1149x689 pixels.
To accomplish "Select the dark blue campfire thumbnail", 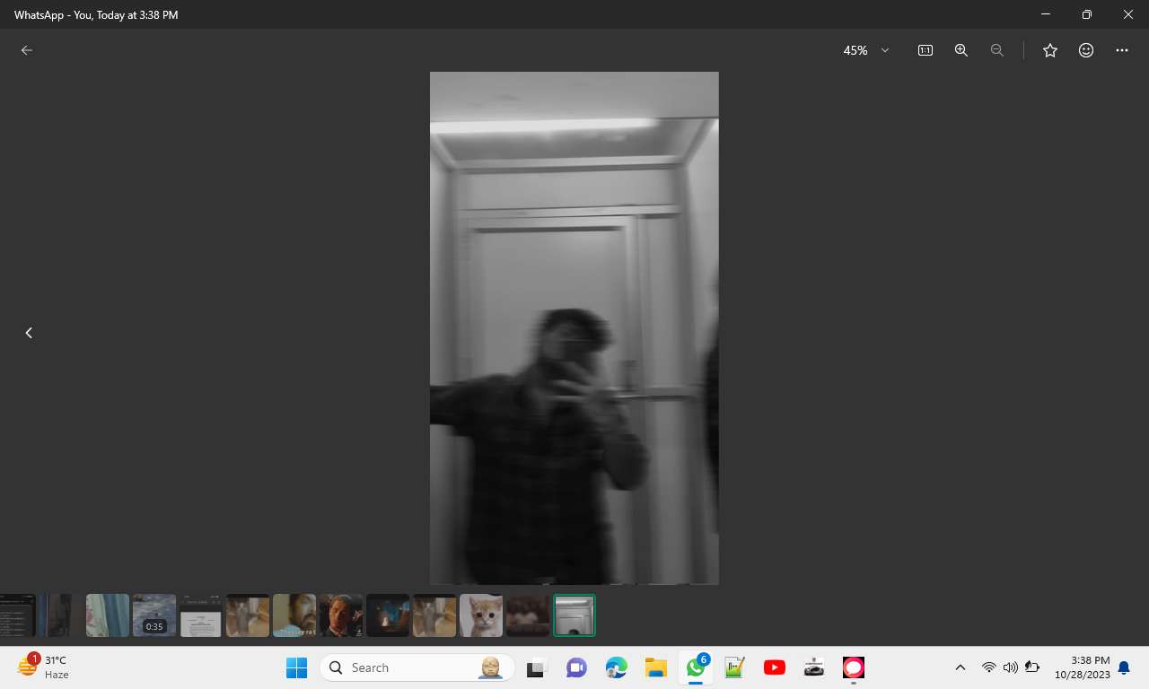I will point(388,615).
